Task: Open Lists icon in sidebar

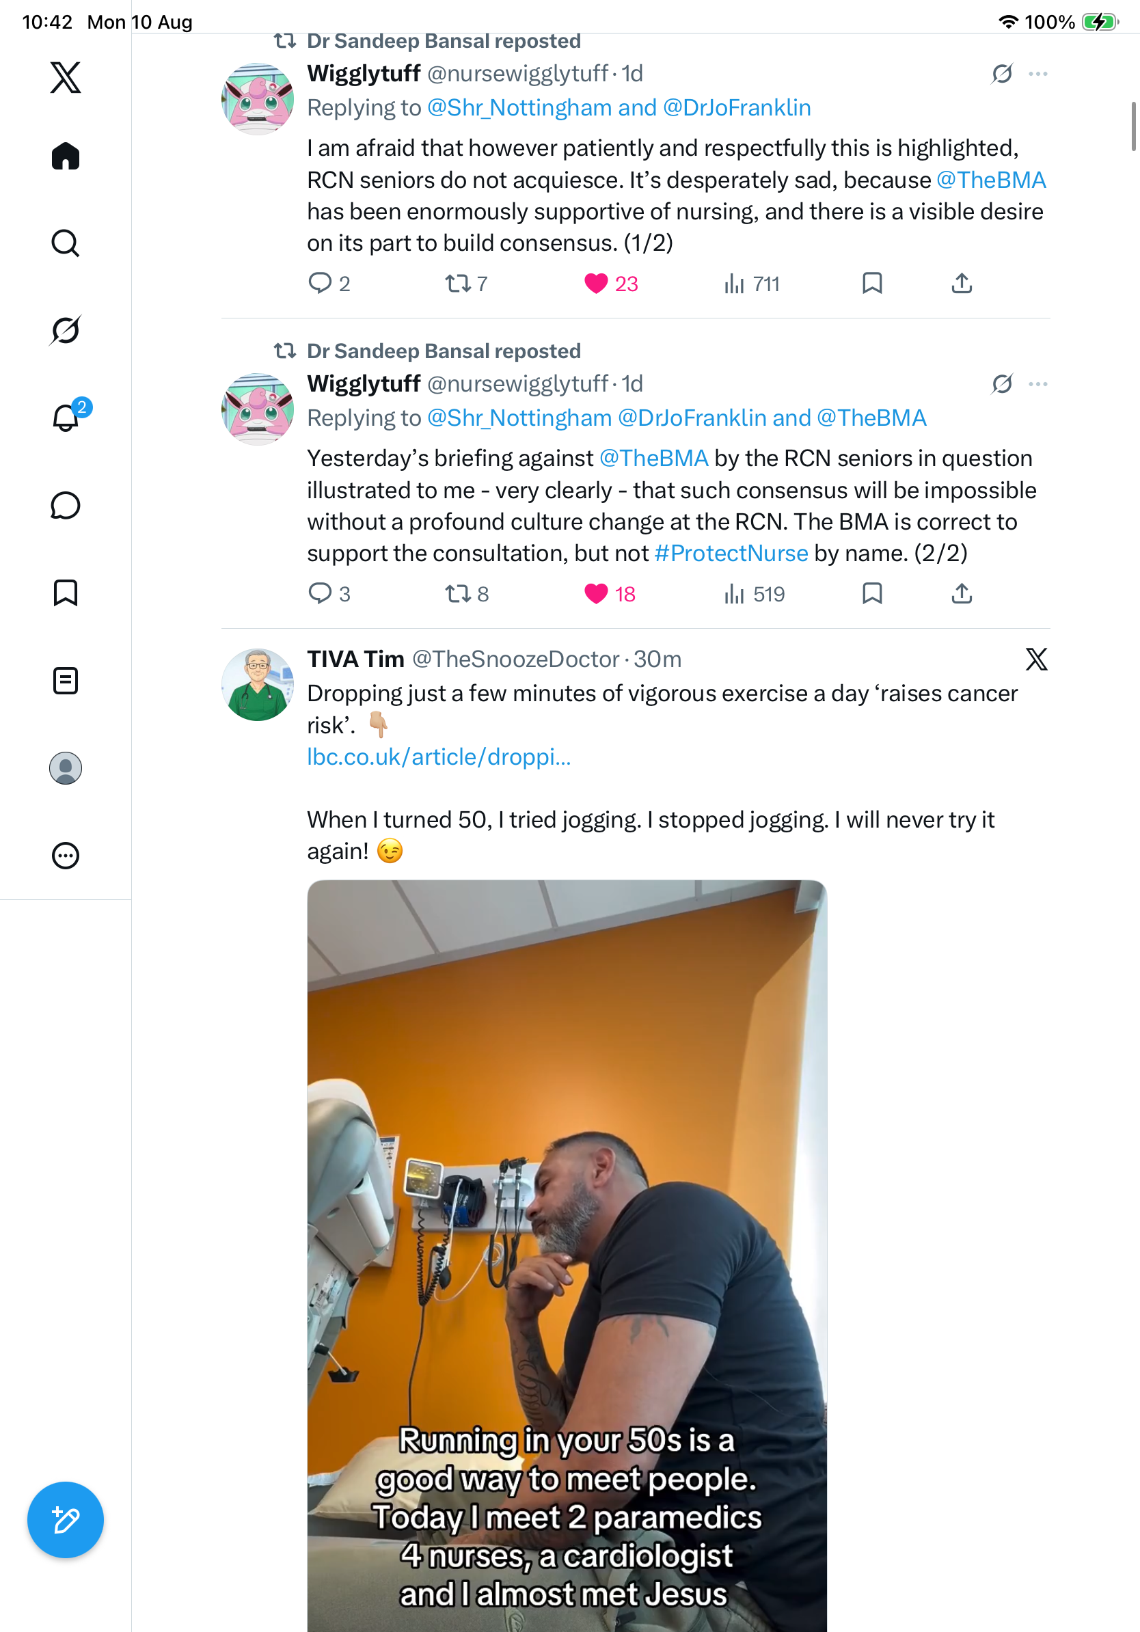Action: click(x=66, y=680)
